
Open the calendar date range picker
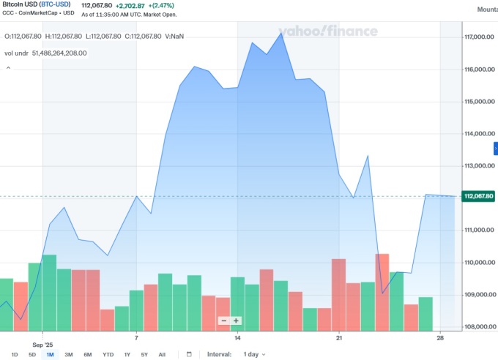click(189, 354)
